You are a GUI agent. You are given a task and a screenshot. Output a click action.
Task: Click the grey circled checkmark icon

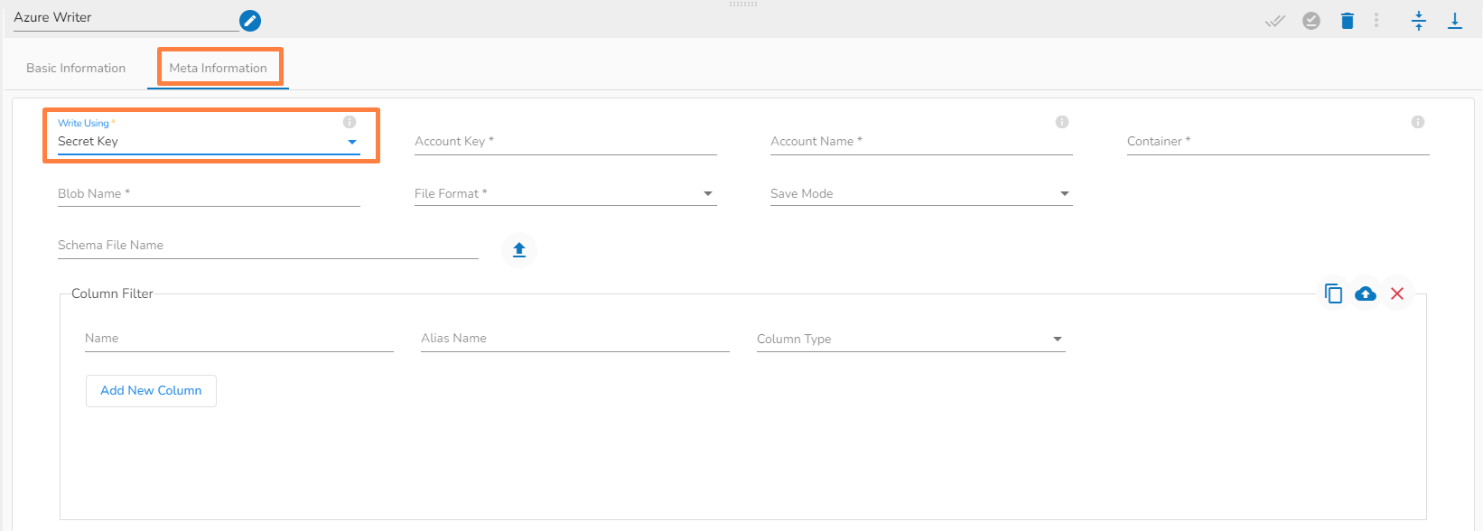1311,21
